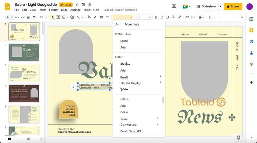Viewport: 257px width, 143px height.
Task: Open 'Last edit was on October 6' link
Action: pos(120,10)
